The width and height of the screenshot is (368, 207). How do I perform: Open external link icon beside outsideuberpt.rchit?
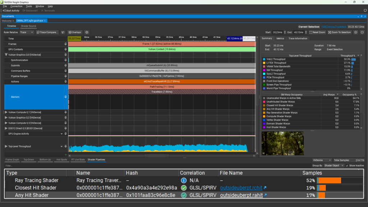(265, 188)
